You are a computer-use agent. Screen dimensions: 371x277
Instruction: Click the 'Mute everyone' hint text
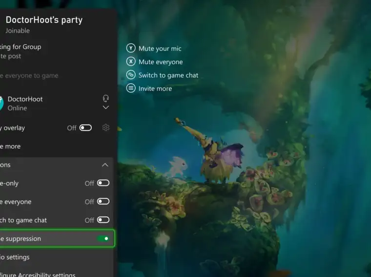(x=161, y=62)
